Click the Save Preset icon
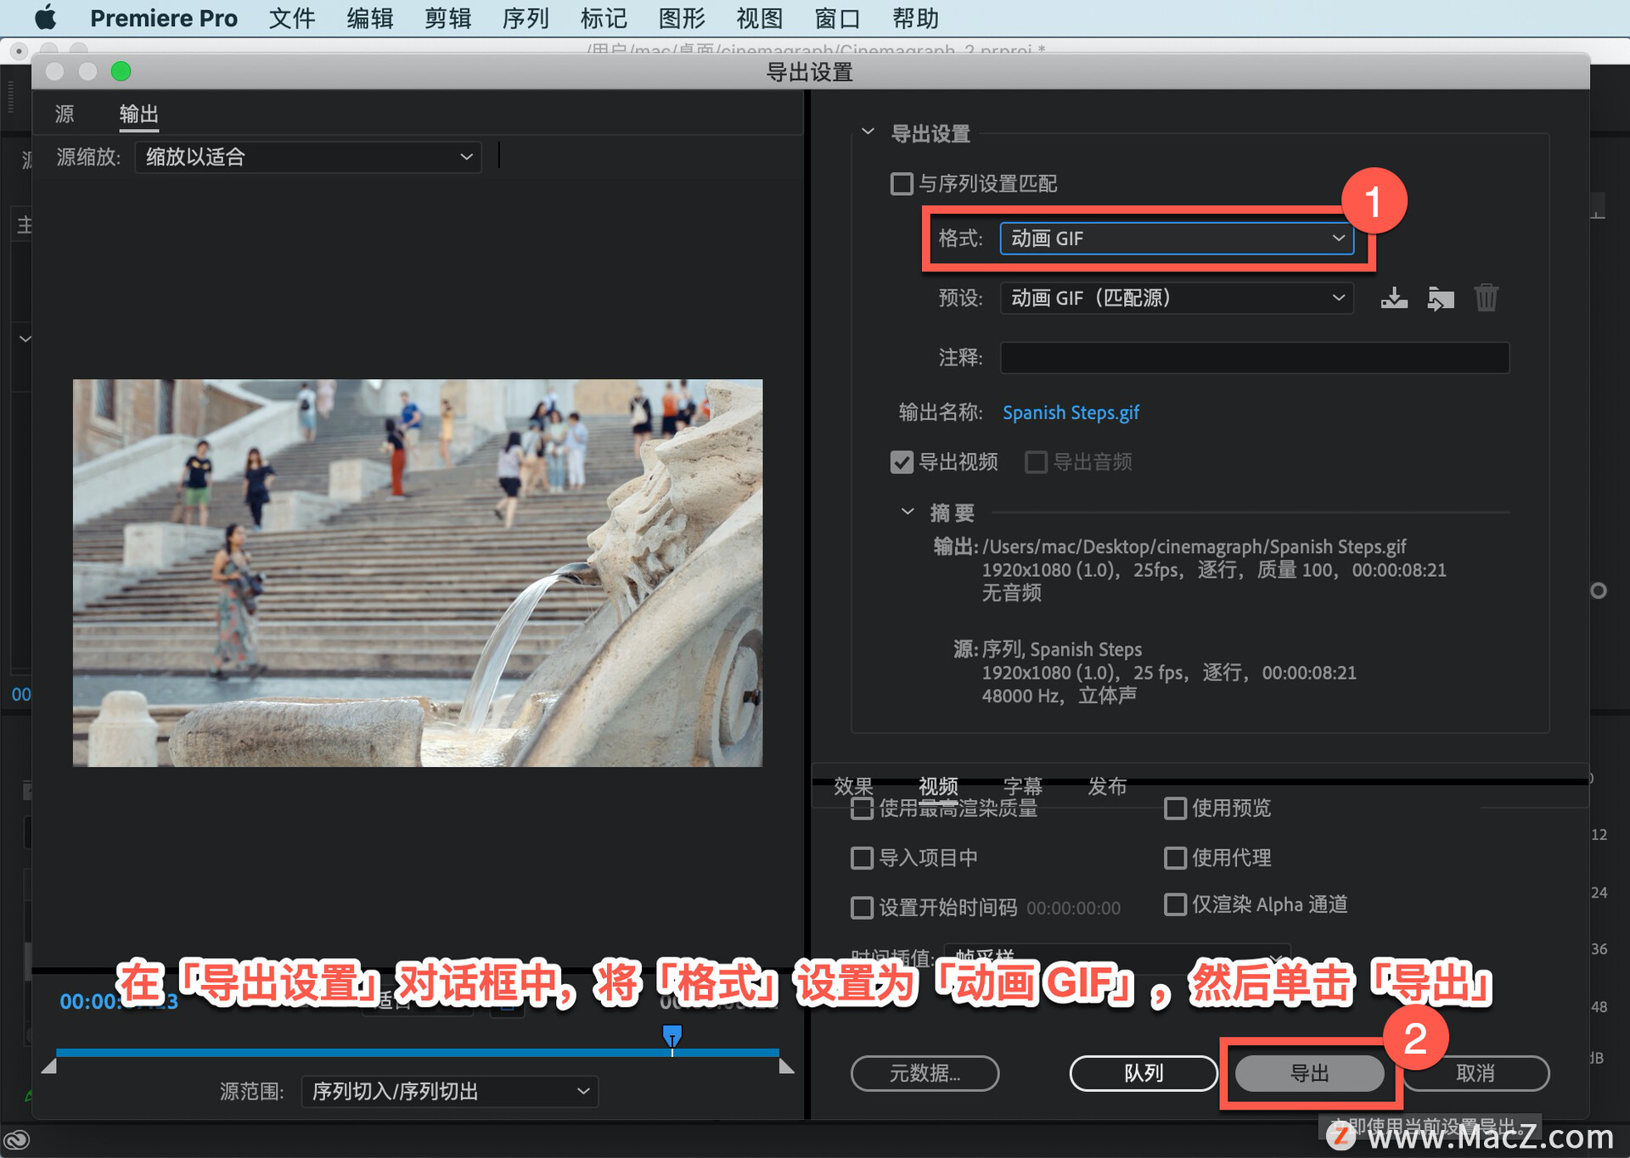 pos(1393,299)
